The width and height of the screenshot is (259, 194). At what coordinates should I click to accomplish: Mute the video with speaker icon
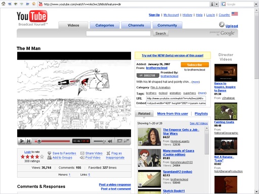tap(110, 141)
